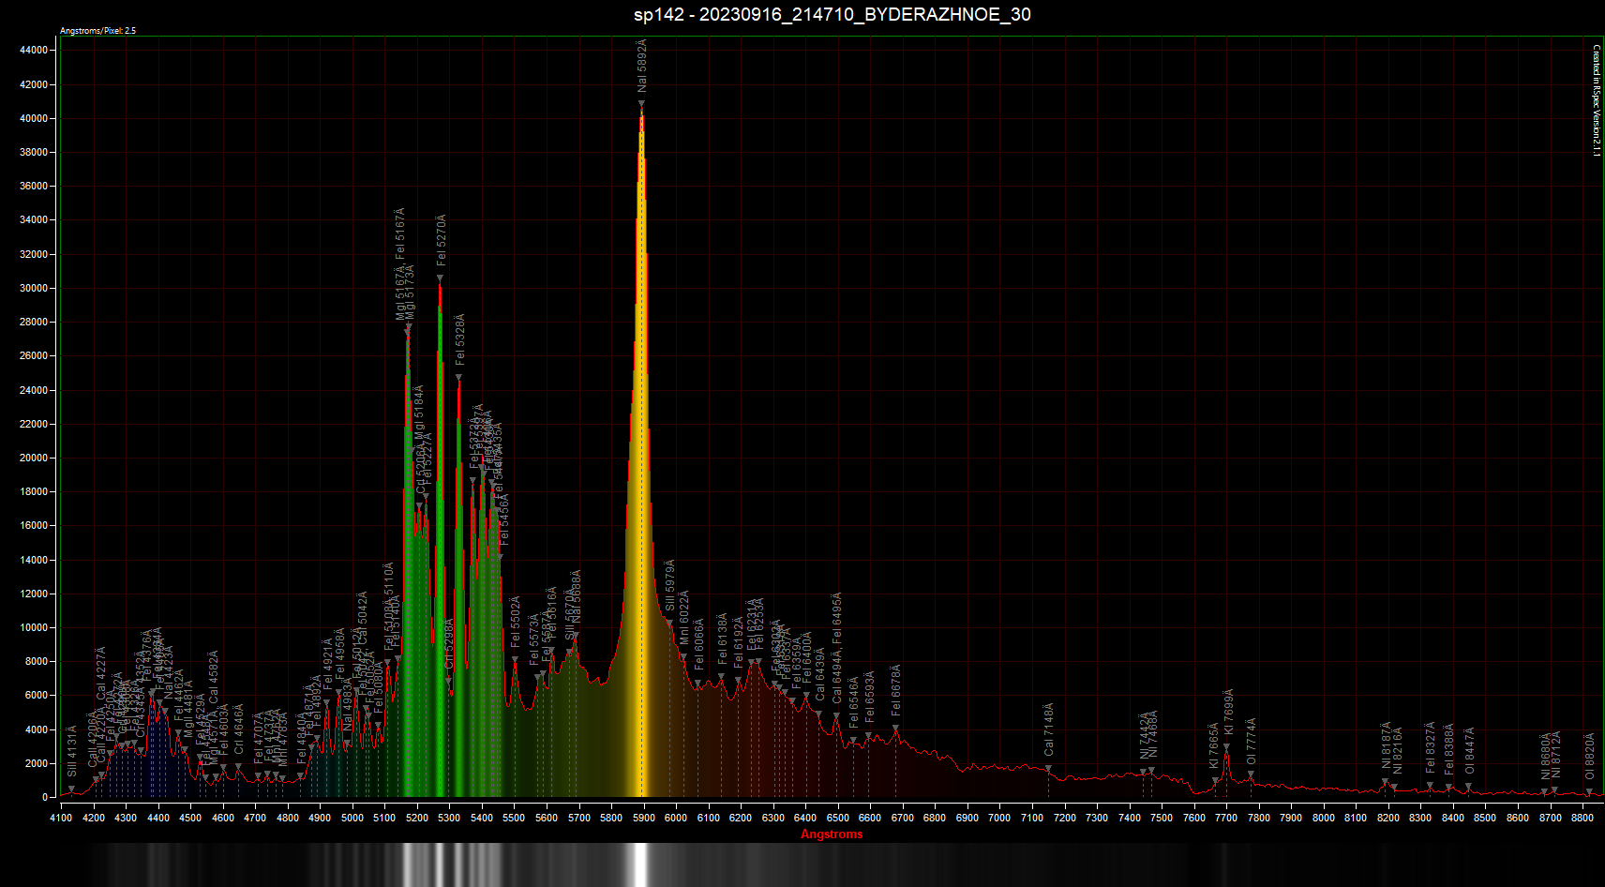Screen dimensions: 1605x887
Task: Select the FeI 5328Å line label
Action: tap(460, 339)
